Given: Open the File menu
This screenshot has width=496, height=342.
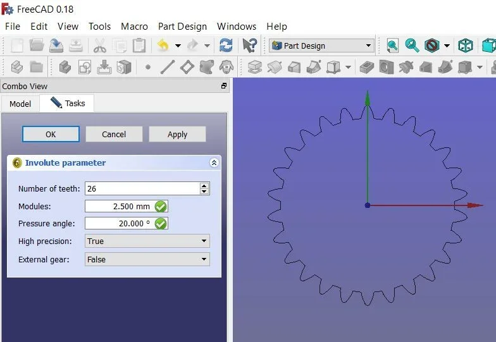Looking at the screenshot, I should (x=13, y=27).
